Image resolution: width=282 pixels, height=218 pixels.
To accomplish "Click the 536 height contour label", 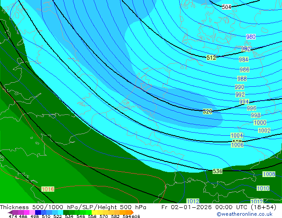I will (218, 171).
